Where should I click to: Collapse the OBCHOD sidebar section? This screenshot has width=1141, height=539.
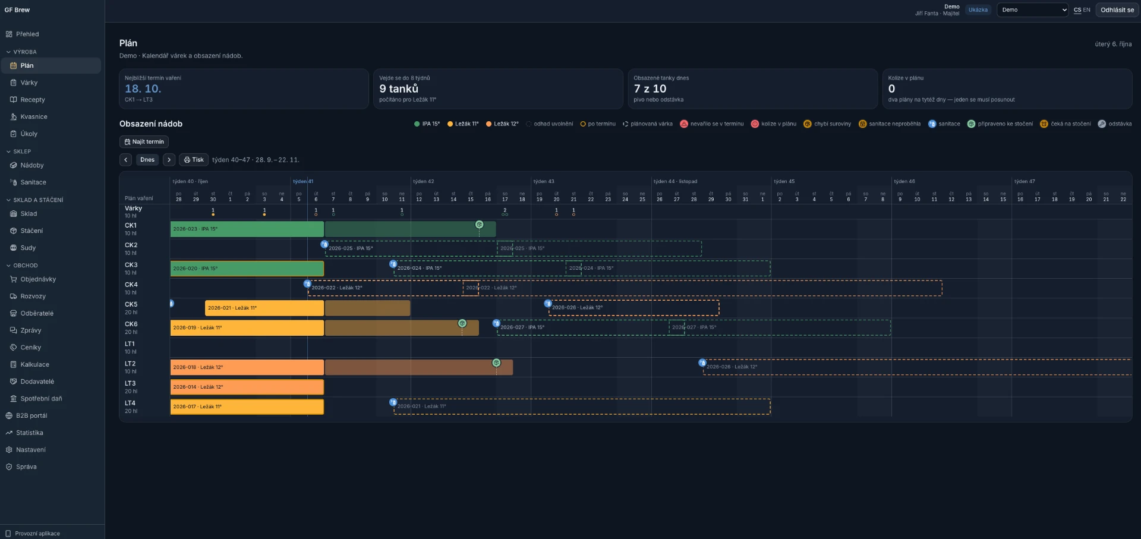pyautogui.click(x=22, y=266)
